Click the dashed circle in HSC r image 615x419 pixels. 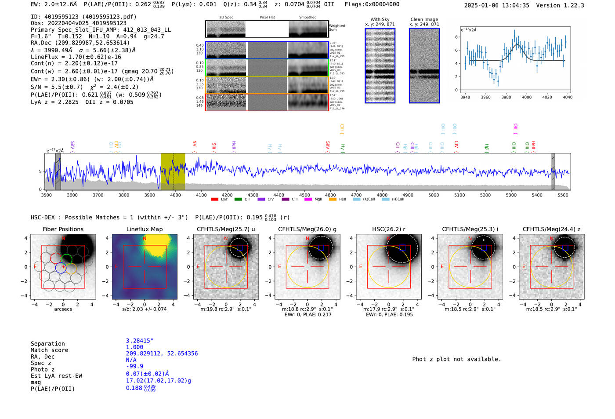pyautogui.click(x=402, y=249)
